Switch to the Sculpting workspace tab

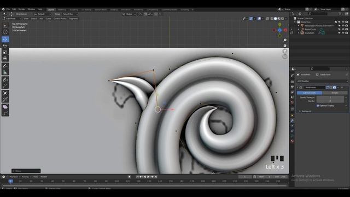(x=74, y=10)
